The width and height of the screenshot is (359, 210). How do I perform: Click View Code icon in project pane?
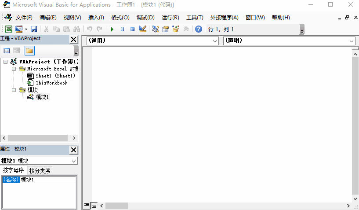(x=7, y=51)
